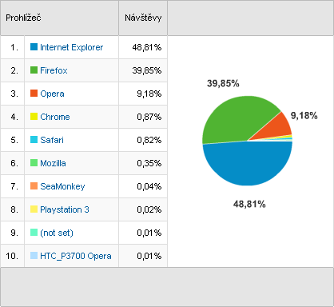Click the green Firefox color swatch

coord(34,70)
